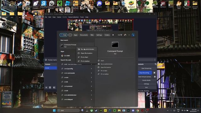The height and width of the screenshot is (113, 201).
Task: Choose Open file location in context menu
Action: click(x=87, y=53)
